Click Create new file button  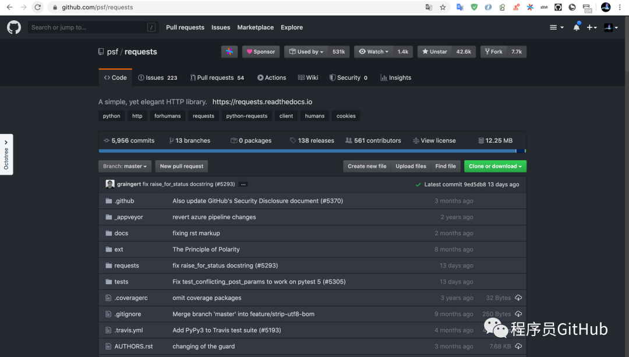pyautogui.click(x=367, y=166)
